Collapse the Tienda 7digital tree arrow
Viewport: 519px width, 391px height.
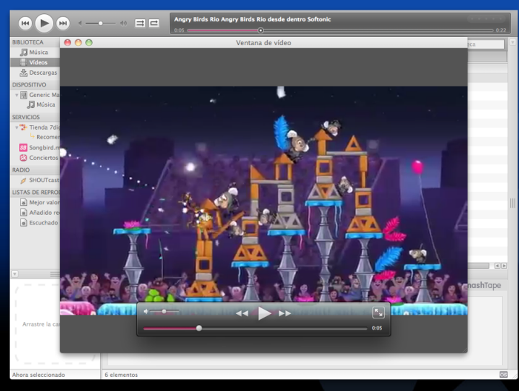click(17, 127)
